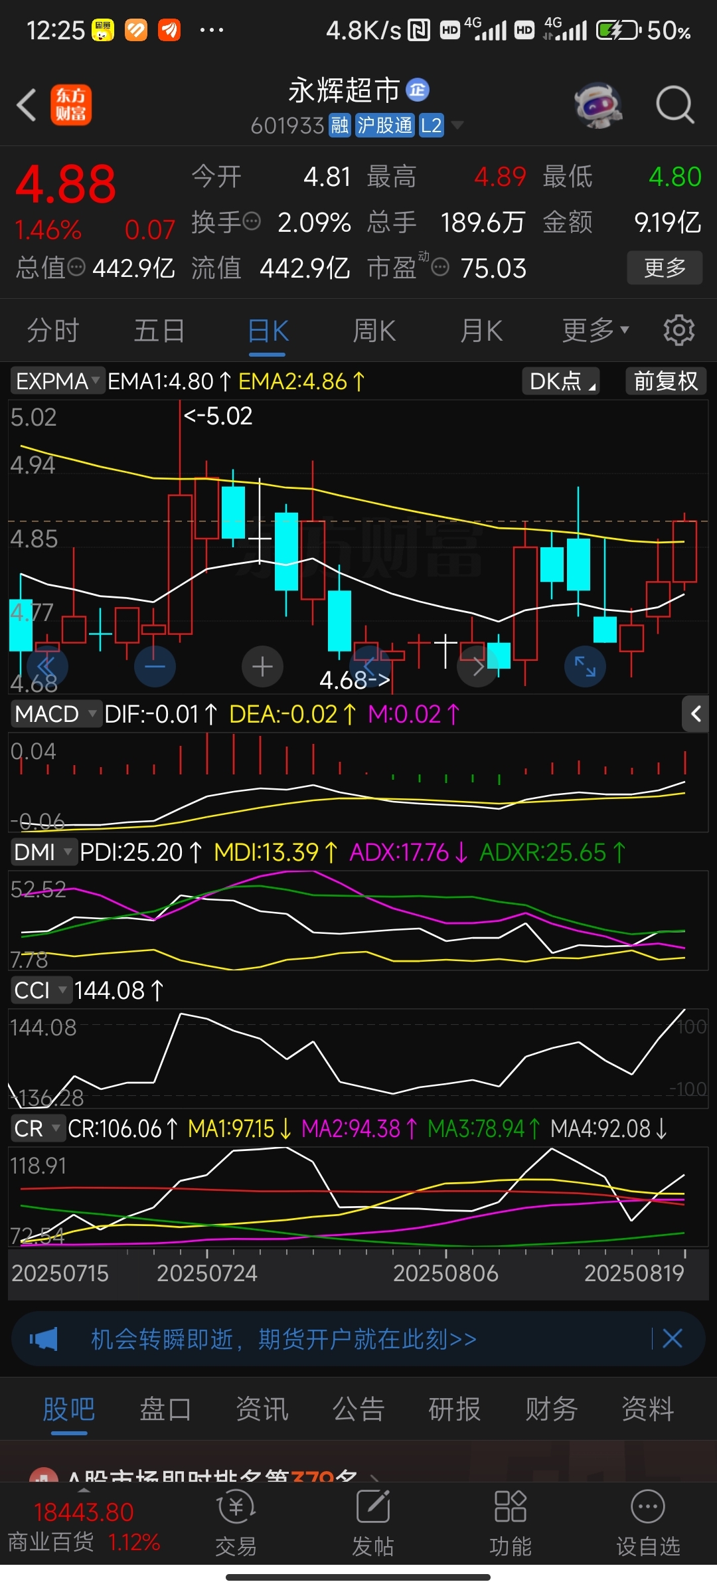Tap the 发帖 post icon

(373, 1524)
